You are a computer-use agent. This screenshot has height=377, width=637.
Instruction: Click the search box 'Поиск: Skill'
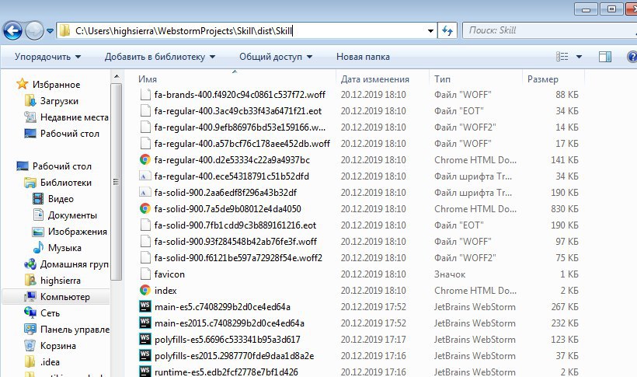click(550, 30)
